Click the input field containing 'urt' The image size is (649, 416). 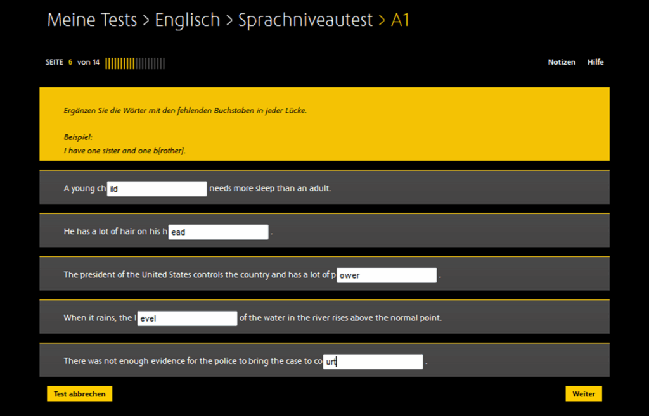point(373,362)
